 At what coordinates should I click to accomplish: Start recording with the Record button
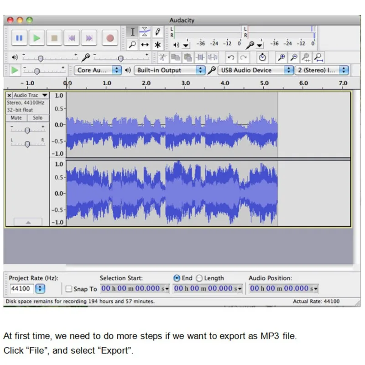(110, 38)
